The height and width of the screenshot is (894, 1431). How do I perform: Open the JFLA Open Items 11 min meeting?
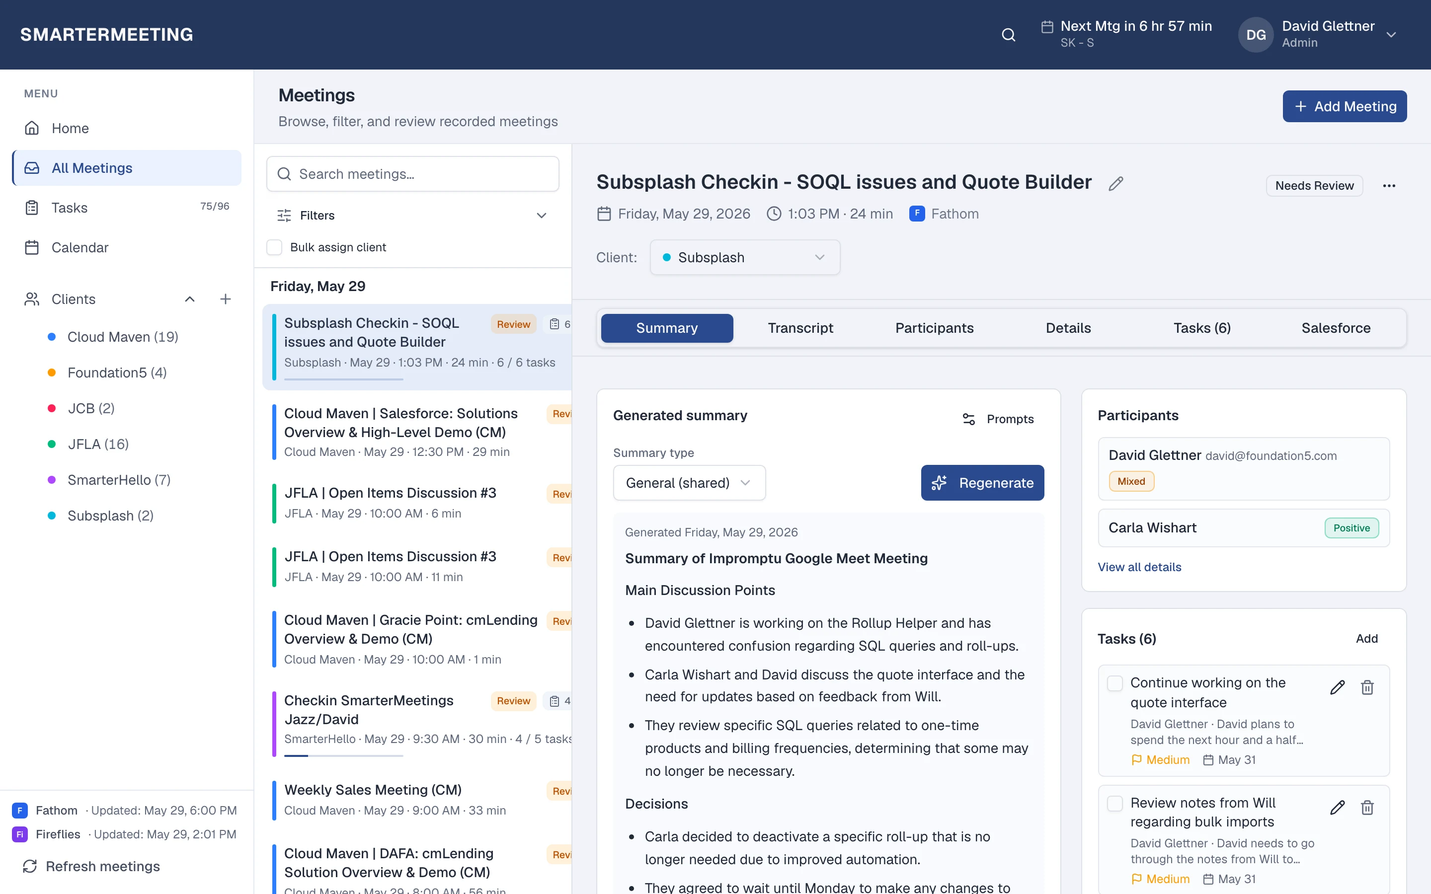point(417,566)
